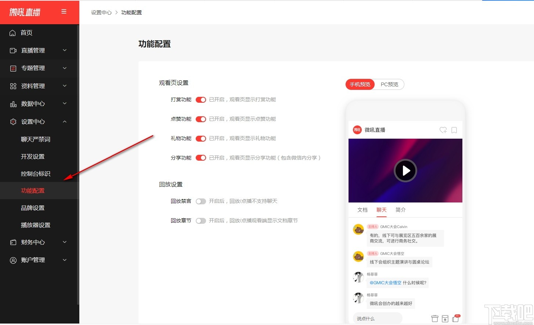The height and width of the screenshot is (325, 534).
Task: Click 设置中心 in the breadcrumb
Action: [x=101, y=12]
